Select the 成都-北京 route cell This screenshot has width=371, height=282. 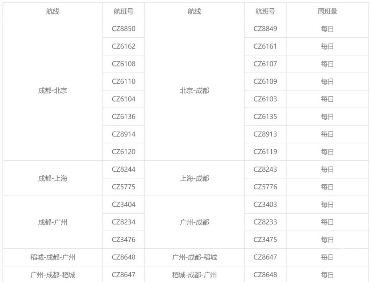[53, 90]
